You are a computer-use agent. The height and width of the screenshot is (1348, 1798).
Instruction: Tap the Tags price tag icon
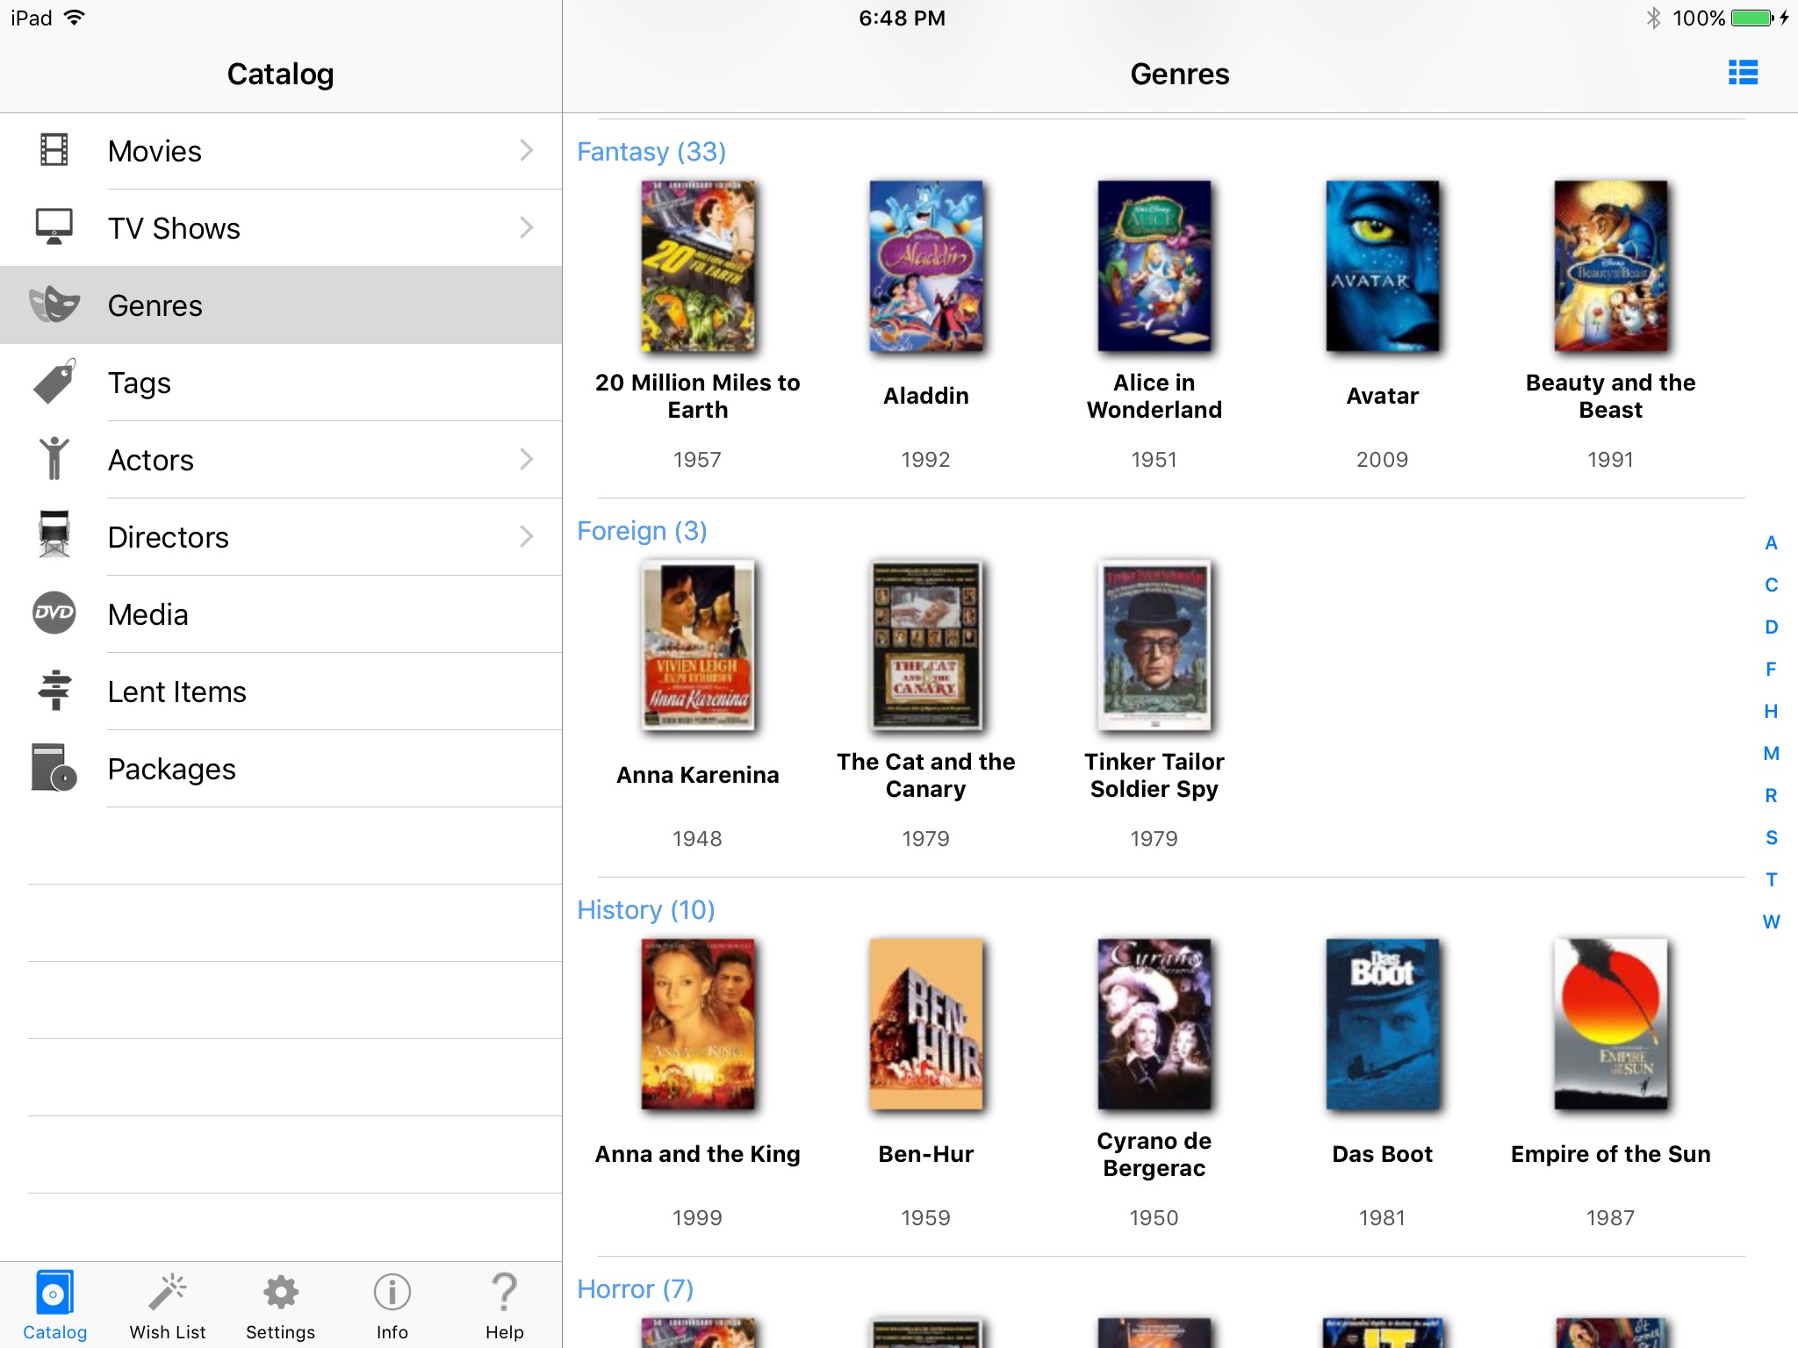pos(54,382)
